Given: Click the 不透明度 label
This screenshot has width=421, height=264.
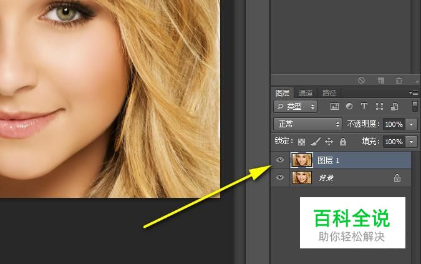Looking at the screenshot, I should tap(363, 124).
